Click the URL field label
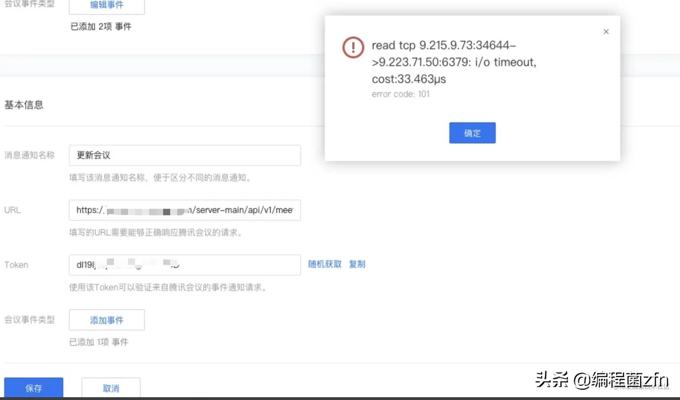Screen dimensions: 680x400 tap(12, 210)
